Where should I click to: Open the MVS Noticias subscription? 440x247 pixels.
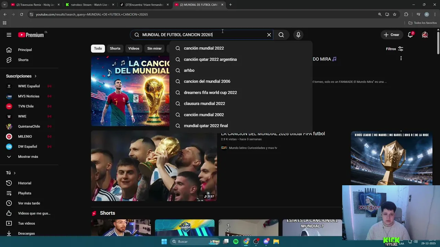29,96
